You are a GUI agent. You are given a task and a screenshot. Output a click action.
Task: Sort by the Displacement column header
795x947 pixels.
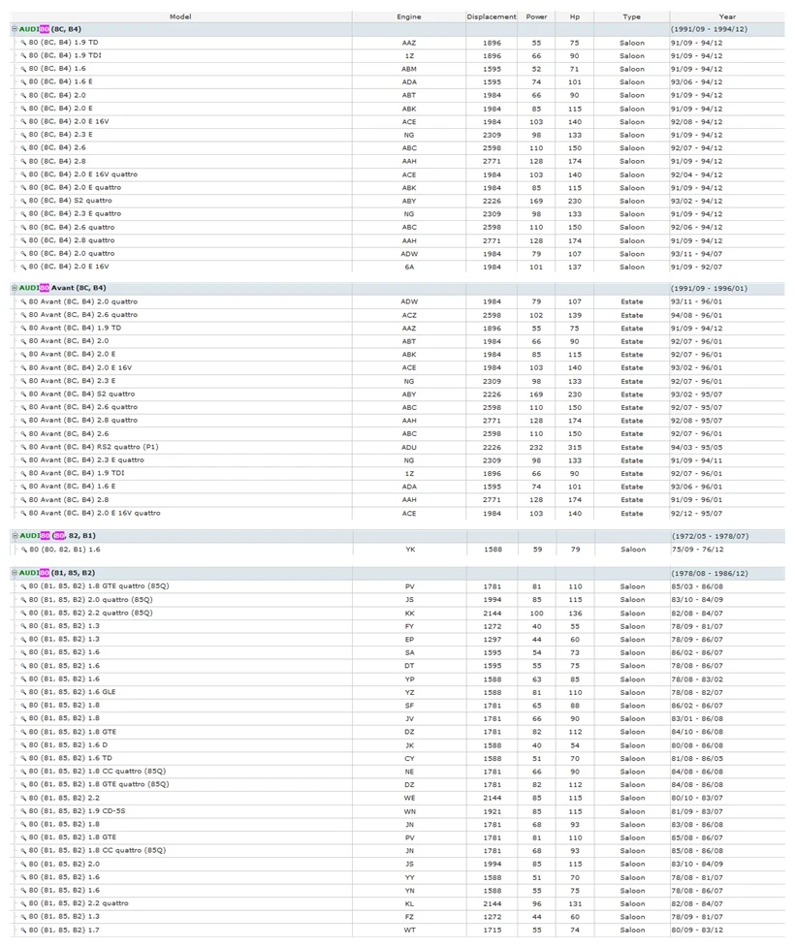pos(492,16)
